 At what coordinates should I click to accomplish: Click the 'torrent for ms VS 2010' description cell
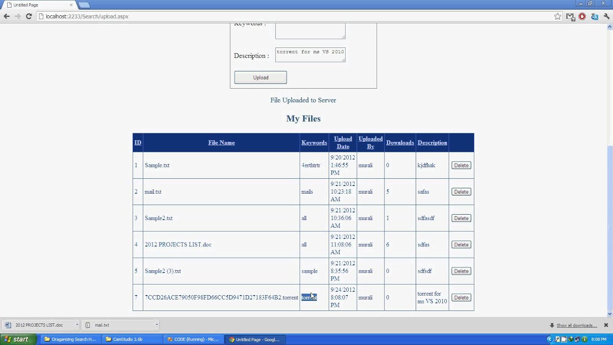click(x=432, y=298)
